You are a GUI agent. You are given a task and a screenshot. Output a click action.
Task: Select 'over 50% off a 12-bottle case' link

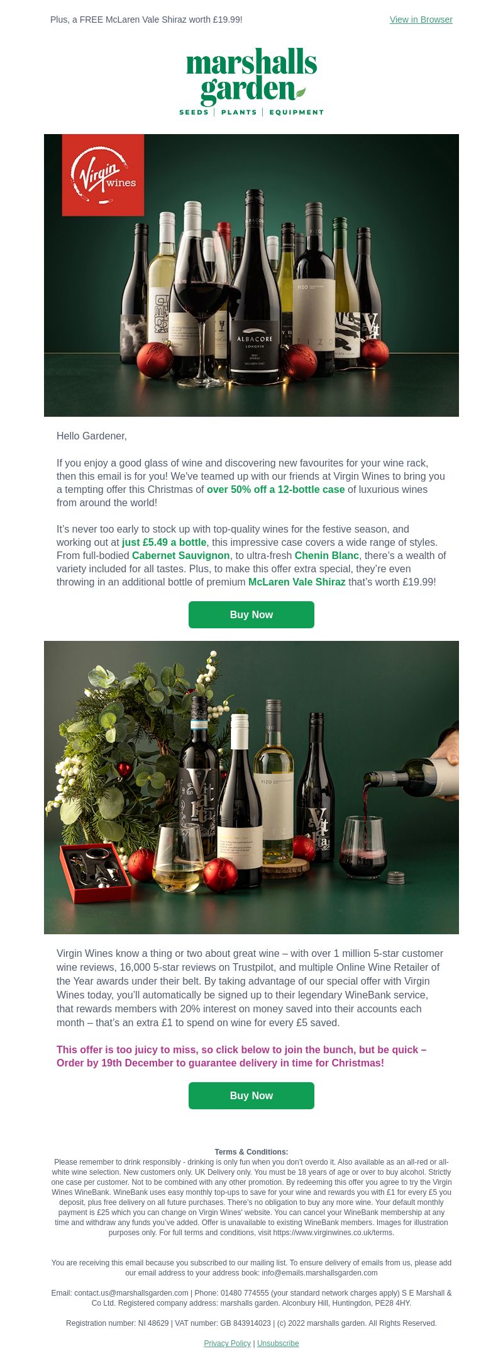point(275,489)
